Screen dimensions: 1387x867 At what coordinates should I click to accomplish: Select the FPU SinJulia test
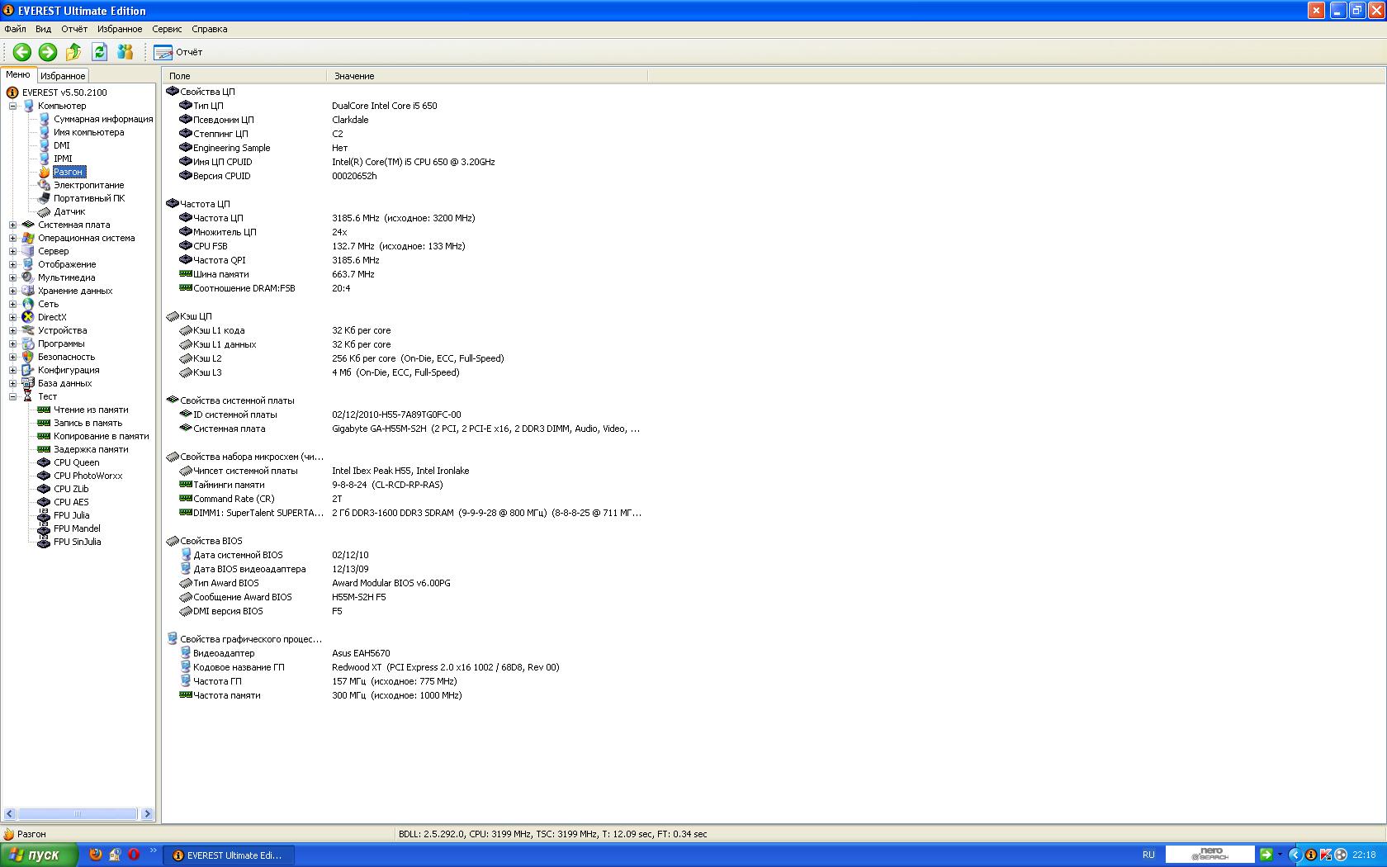[78, 542]
